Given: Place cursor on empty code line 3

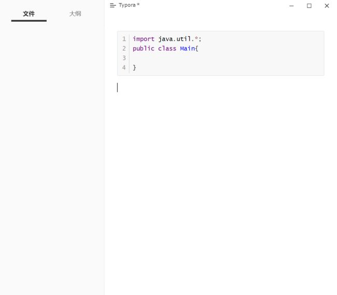Looking at the screenshot, I should pyautogui.click(x=227, y=58).
